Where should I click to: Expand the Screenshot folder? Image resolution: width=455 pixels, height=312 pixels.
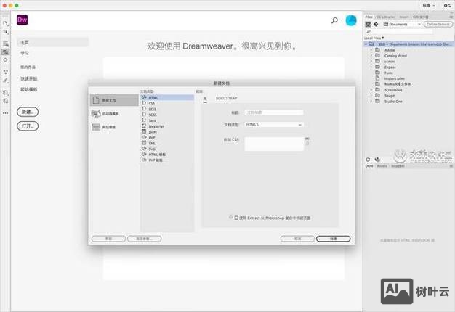click(x=371, y=90)
